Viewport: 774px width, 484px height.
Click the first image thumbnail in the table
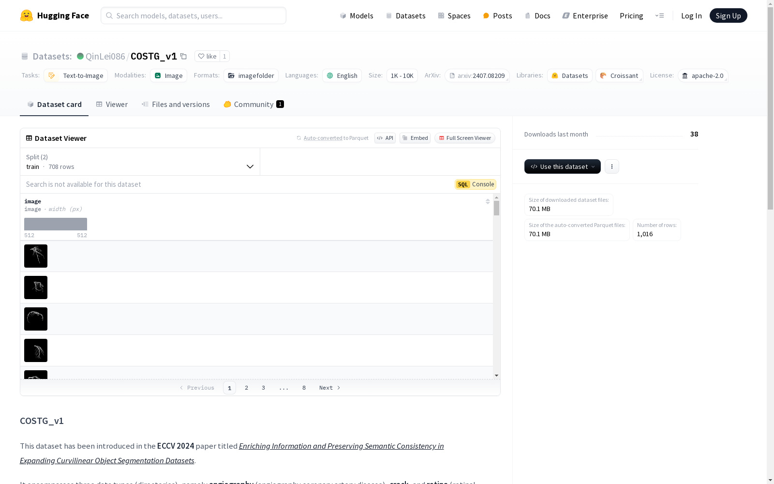point(36,256)
